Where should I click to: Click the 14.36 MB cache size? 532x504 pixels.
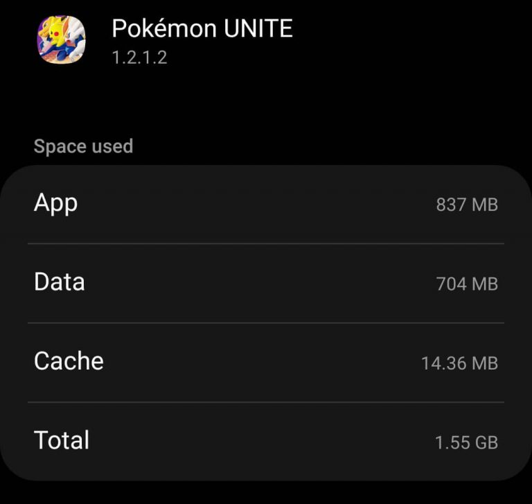click(x=459, y=363)
